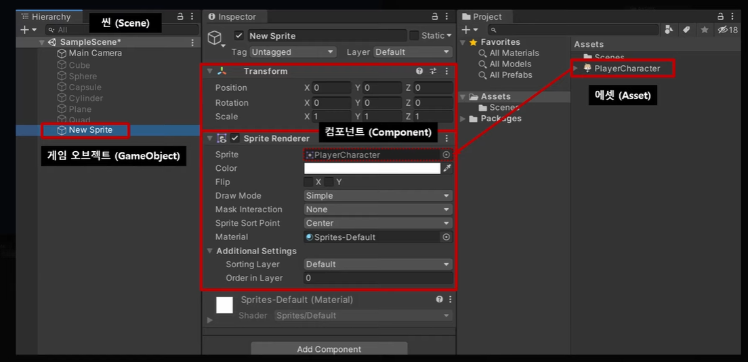The height and width of the screenshot is (362, 748).
Task: Open the Mask Interaction dropdown
Action: coord(378,209)
